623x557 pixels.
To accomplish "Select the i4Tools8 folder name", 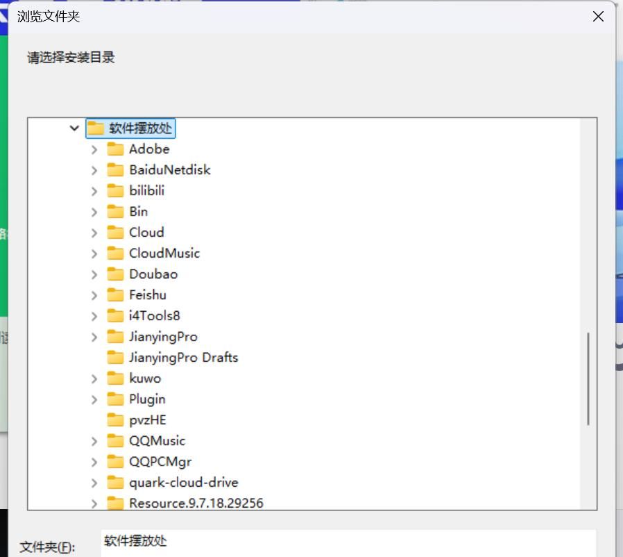I will [155, 316].
